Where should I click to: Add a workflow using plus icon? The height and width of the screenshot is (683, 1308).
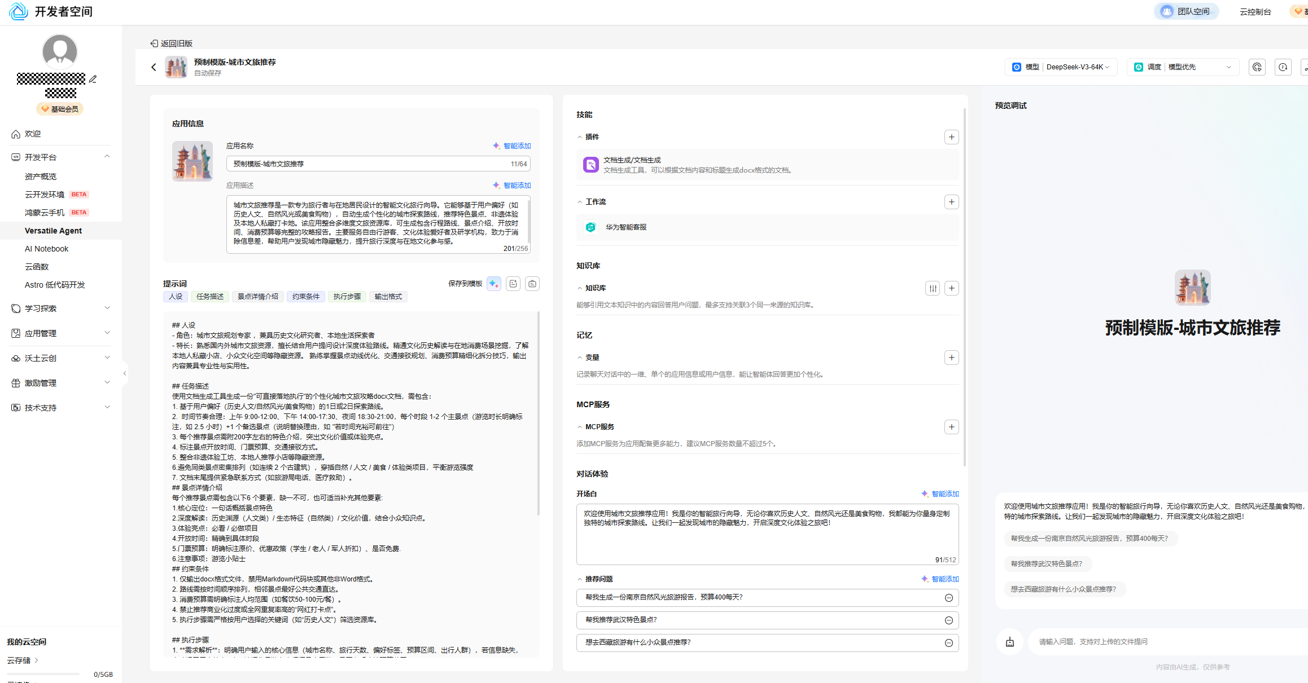point(951,202)
